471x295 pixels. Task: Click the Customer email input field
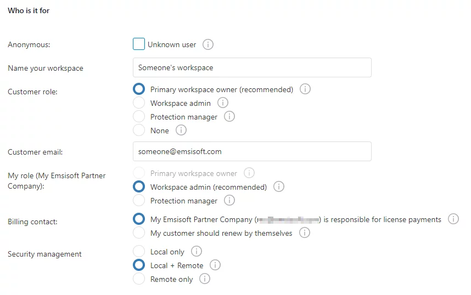point(252,151)
